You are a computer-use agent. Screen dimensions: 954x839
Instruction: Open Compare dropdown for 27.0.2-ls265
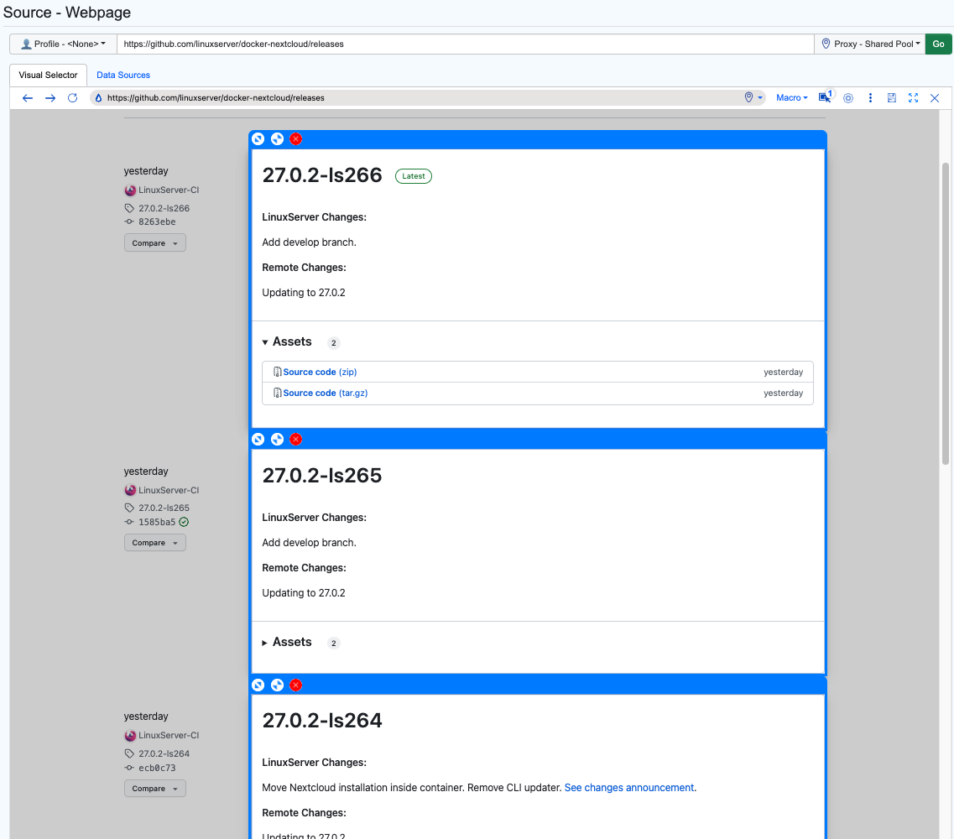click(155, 543)
